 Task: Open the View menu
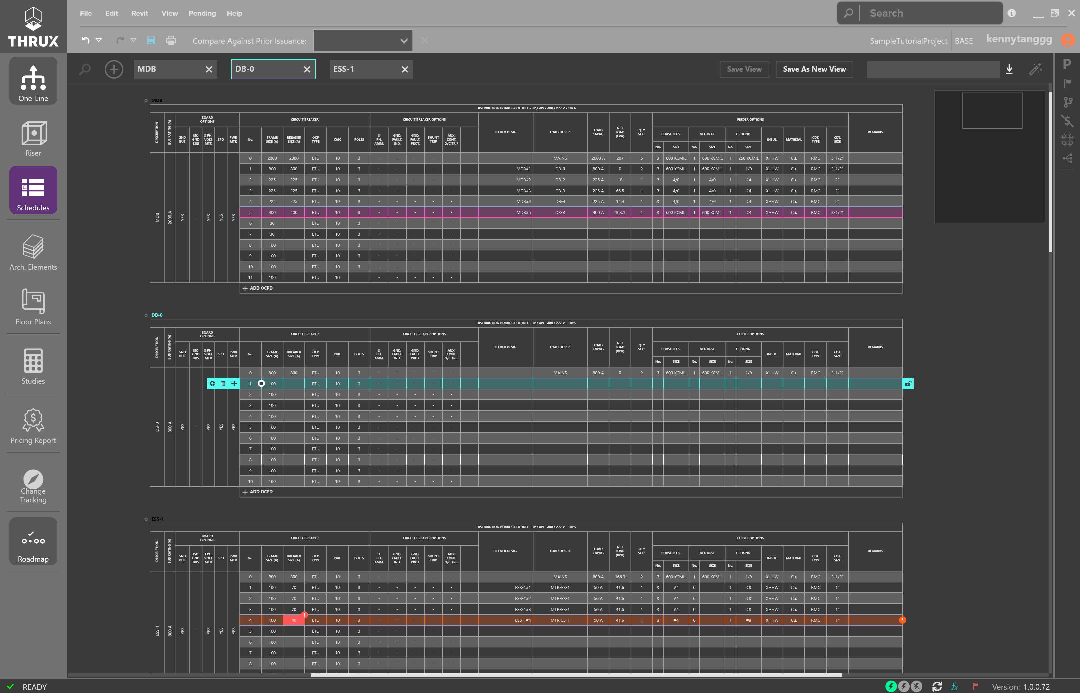tap(169, 13)
